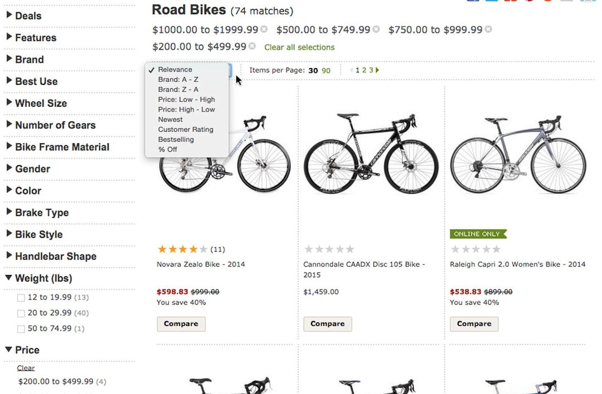Expand the Wheel Size filter section
Viewport: 602px width, 394px height.
[37, 103]
